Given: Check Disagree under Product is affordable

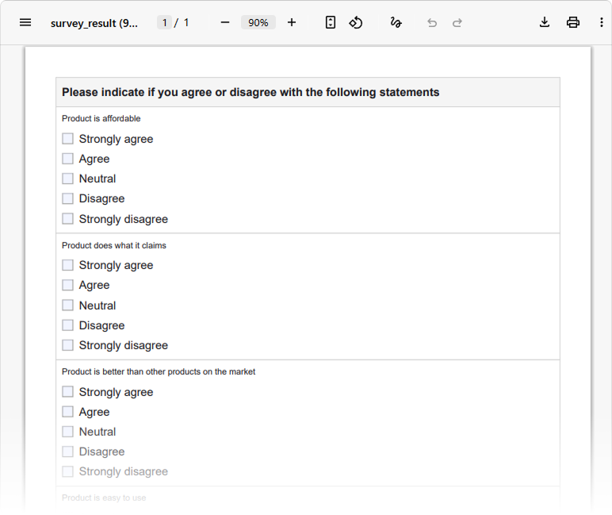Looking at the screenshot, I should pos(68,198).
